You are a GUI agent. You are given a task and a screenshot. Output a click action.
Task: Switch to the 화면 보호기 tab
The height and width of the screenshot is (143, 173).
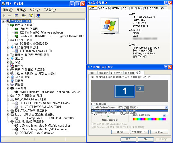[x=116, y=73]
